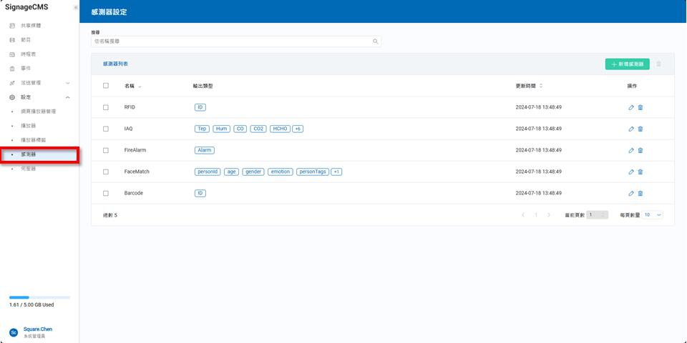Screen dimensions: 687x343
Task: Delete the IAQ sensor row
Action: click(640, 129)
